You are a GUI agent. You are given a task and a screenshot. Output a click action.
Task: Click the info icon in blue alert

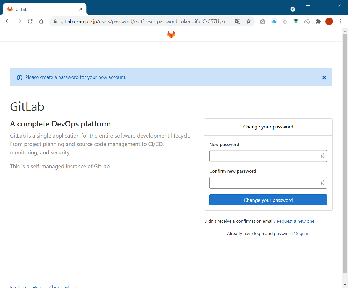click(20, 78)
